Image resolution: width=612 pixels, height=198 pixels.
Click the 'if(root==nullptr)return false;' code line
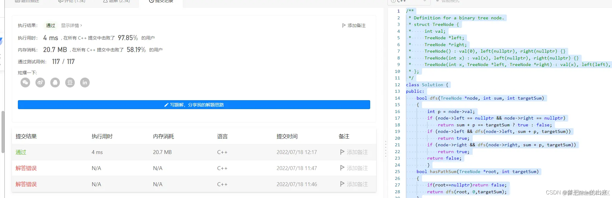coord(467,185)
